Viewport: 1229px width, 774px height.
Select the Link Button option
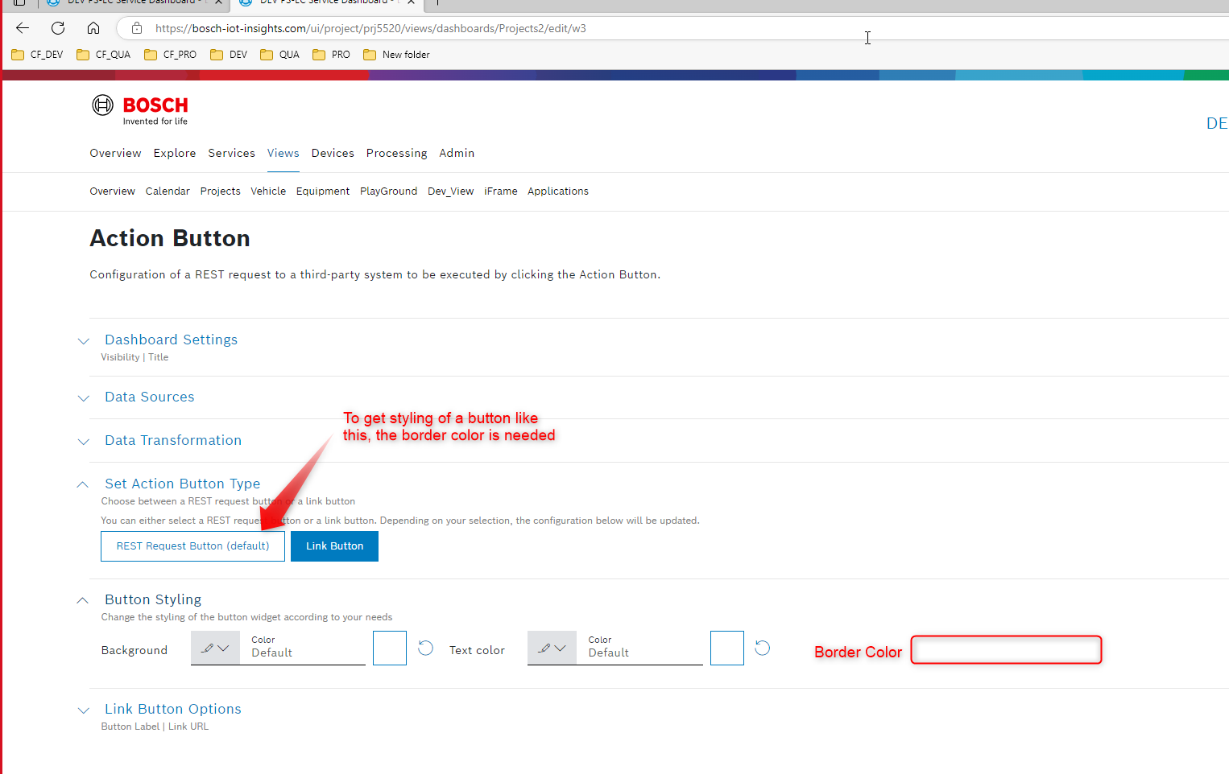pyautogui.click(x=334, y=546)
